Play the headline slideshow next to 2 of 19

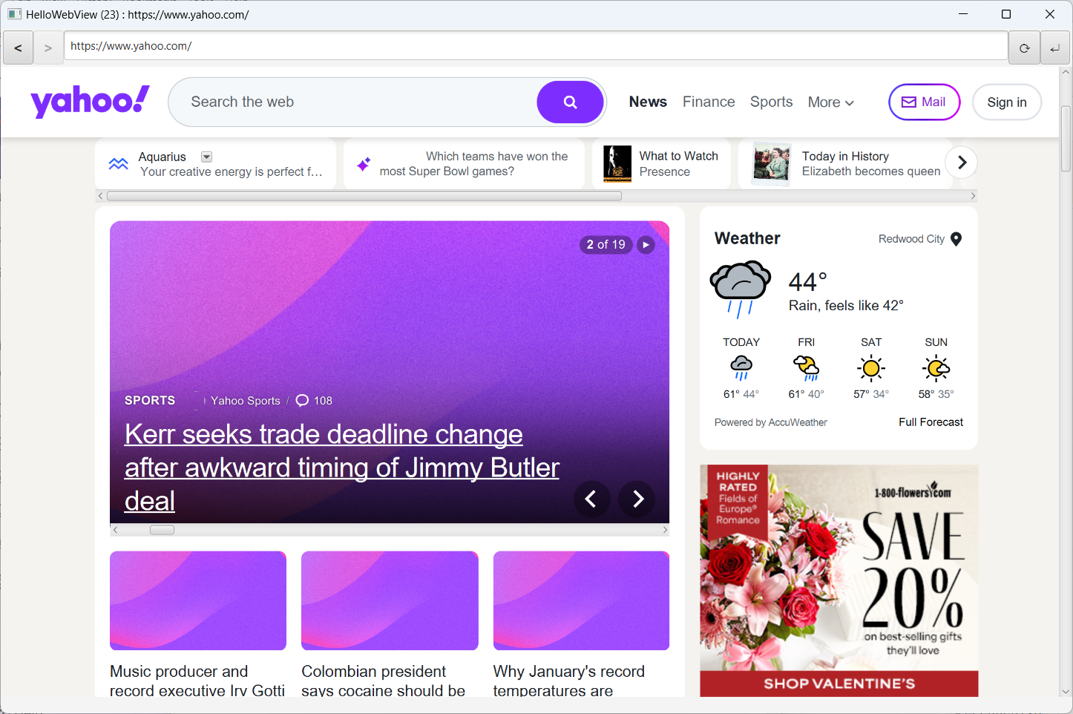pyautogui.click(x=646, y=245)
